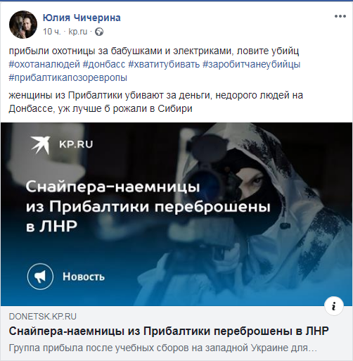Screen dimensions: 353x361
Task: Click the article description snippet text
Action: click(163, 348)
